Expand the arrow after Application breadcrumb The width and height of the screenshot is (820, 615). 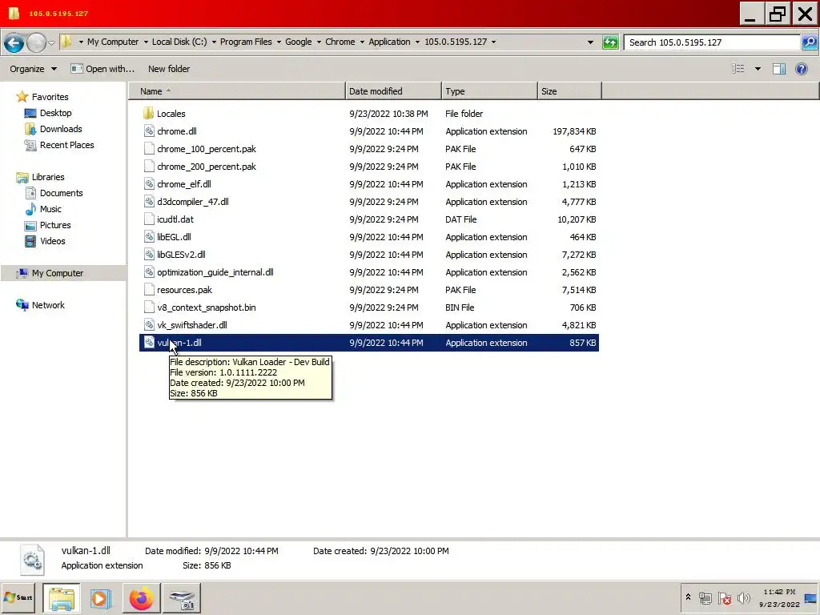(416, 42)
